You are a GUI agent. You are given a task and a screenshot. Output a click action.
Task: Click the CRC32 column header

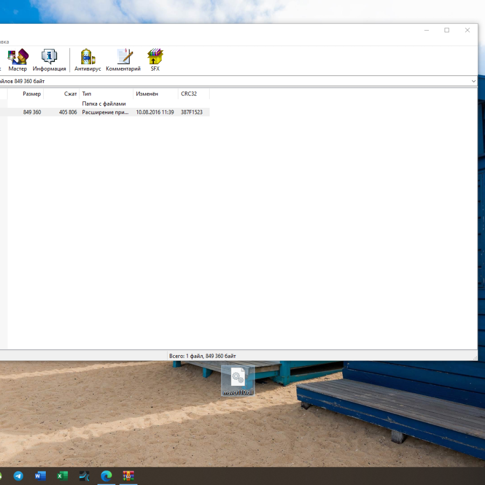[193, 94]
